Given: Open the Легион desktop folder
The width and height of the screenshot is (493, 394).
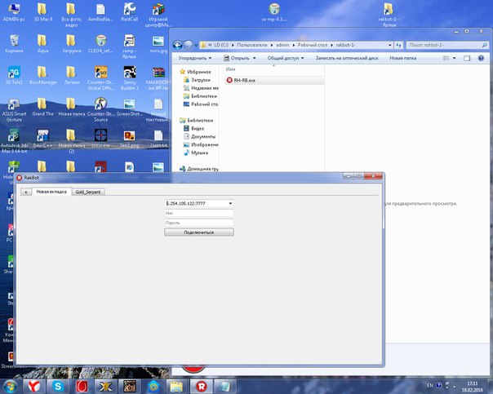Looking at the screenshot, I should [72, 75].
